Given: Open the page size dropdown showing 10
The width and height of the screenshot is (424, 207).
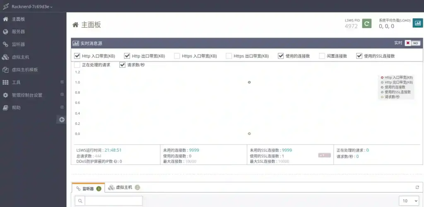Looking at the screenshot, I should tap(409, 201).
